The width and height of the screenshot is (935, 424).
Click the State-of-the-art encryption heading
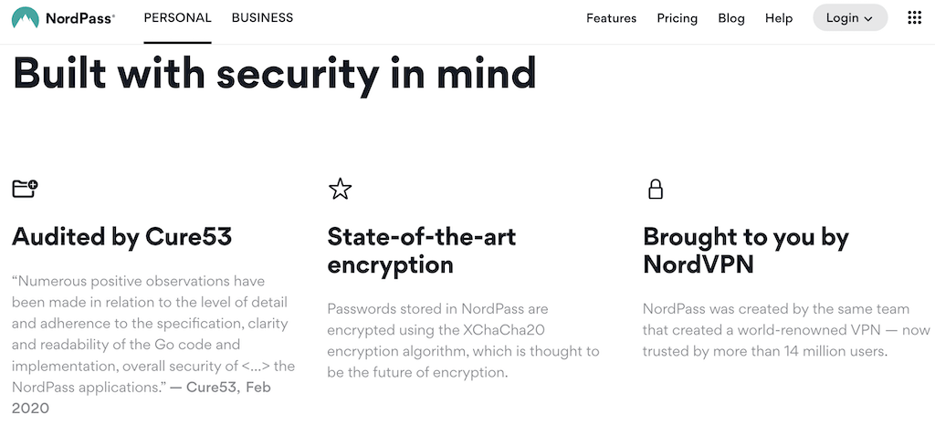[422, 251]
